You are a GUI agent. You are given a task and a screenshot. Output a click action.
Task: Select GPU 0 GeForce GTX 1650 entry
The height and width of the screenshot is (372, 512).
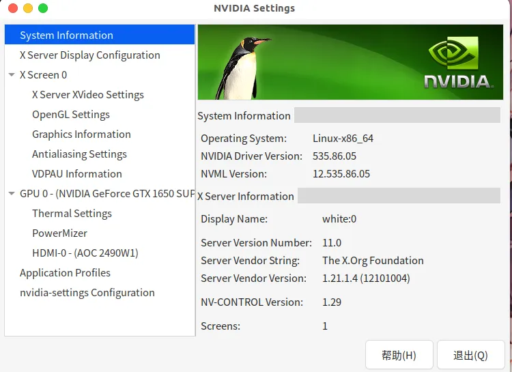click(x=106, y=194)
